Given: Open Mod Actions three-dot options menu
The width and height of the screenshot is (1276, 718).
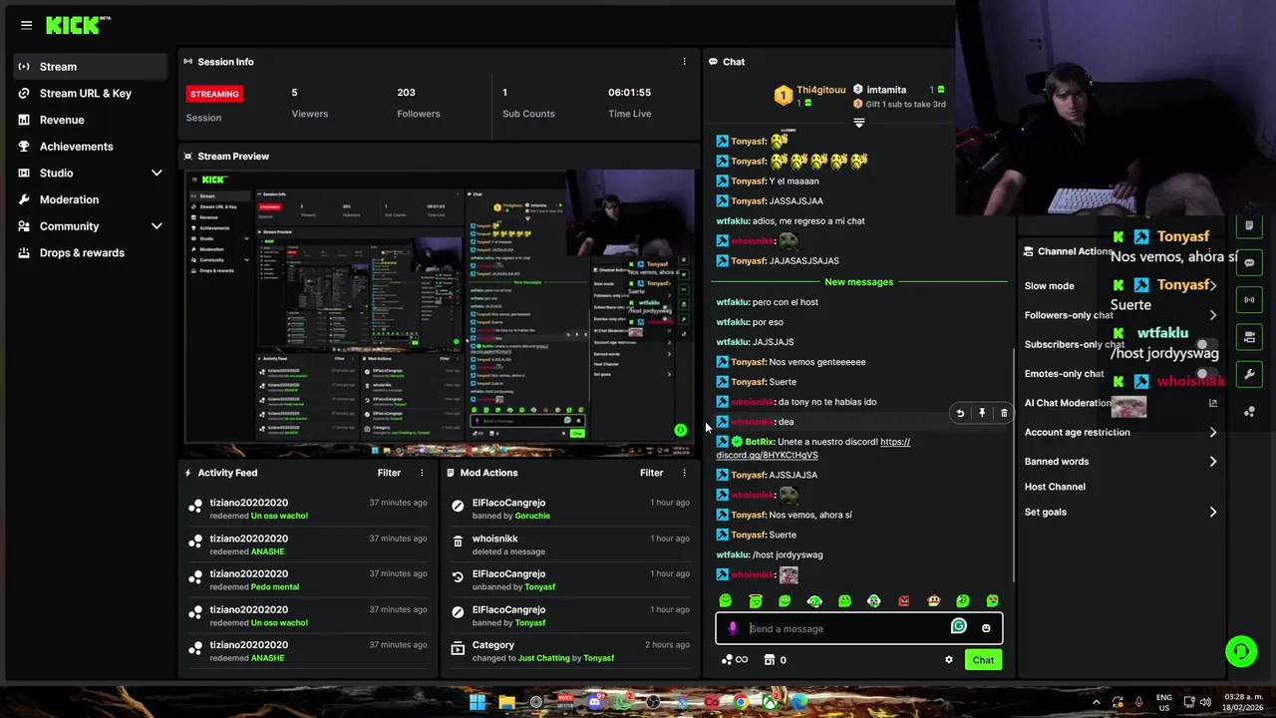Looking at the screenshot, I should [x=684, y=473].
